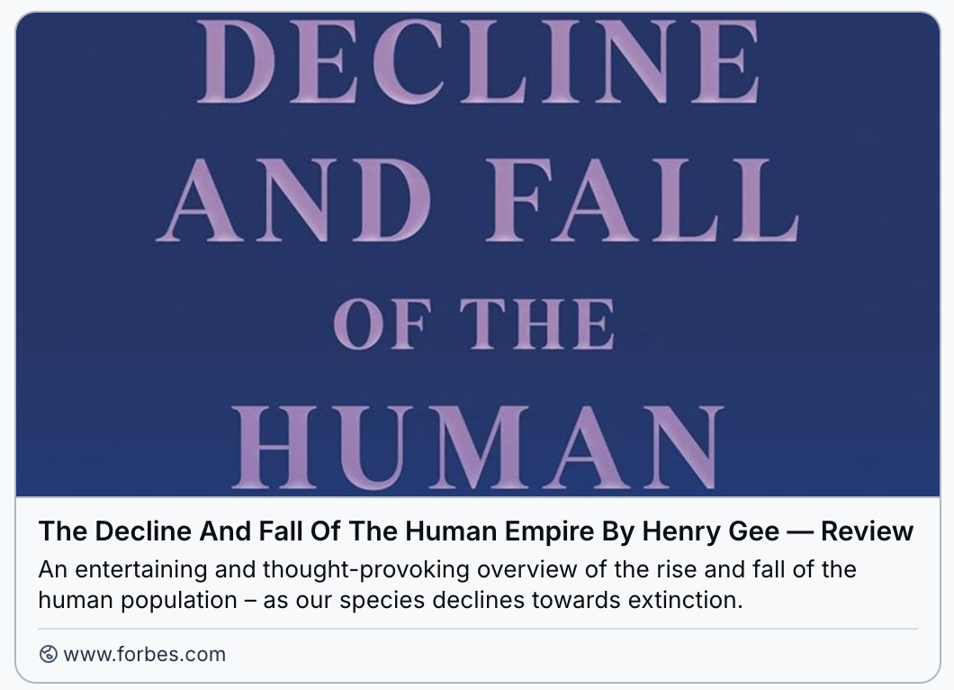Select the article description starting 'An entertaining'

[447, 585]
